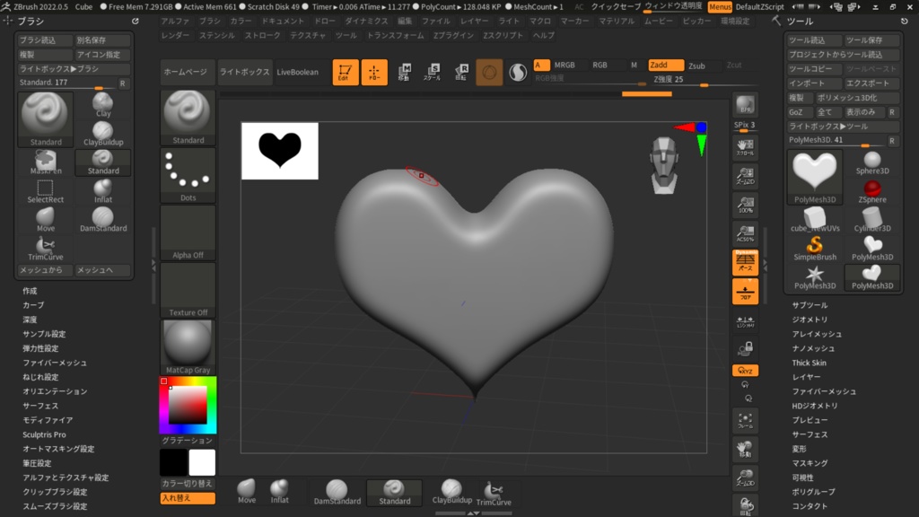Toggle the M material channel button
The image size is (919, 517).
[x=634, y=65]
